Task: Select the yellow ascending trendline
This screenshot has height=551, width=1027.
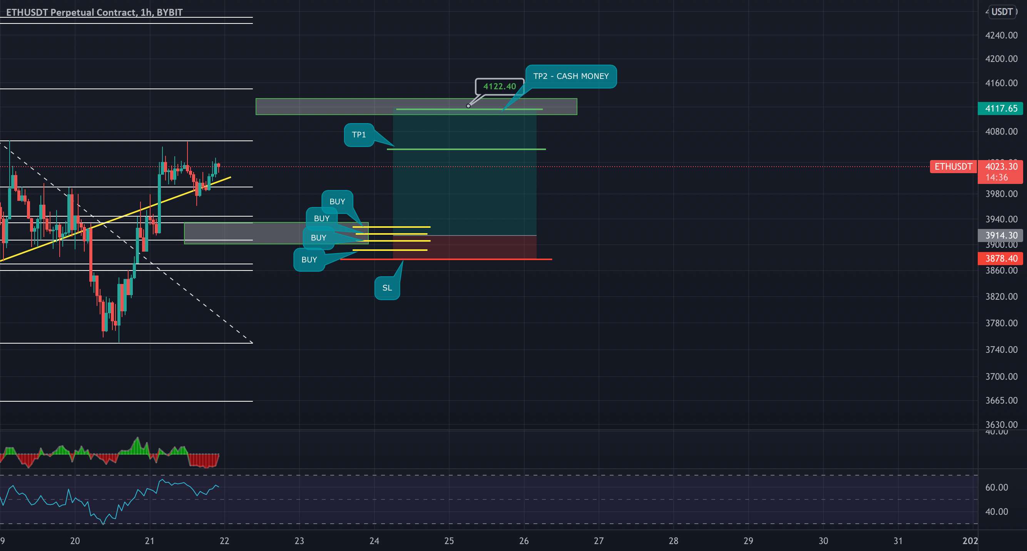Action: pos(115,219)
